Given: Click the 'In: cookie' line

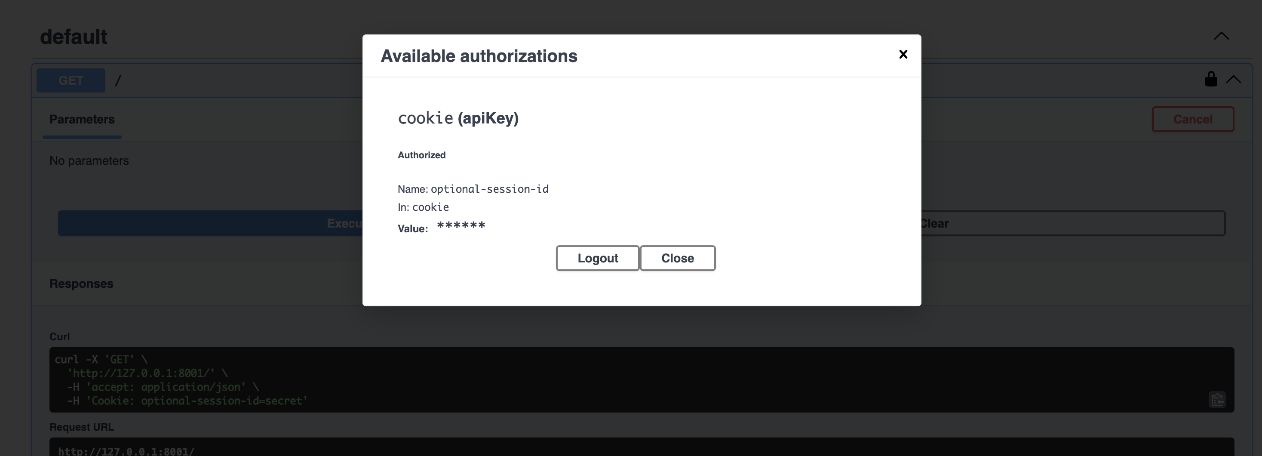Looking at the screenshot, I should (x=423, y=207).
